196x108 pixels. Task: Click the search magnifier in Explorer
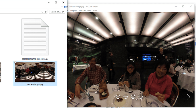pyautogui.click(x=63, y=12)
